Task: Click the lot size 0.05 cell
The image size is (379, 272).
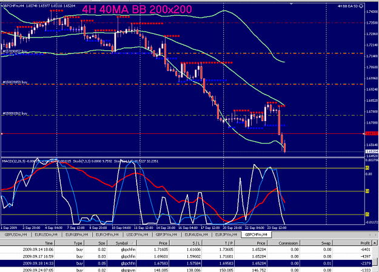Action: click(101, 264)
